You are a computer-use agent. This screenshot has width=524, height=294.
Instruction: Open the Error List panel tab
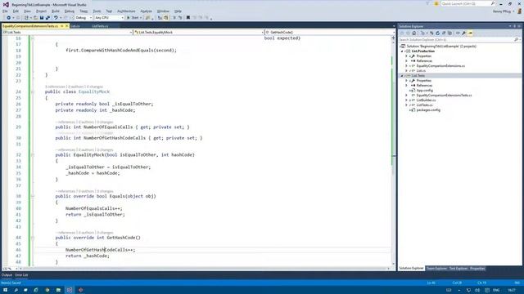tap(21, 275)
